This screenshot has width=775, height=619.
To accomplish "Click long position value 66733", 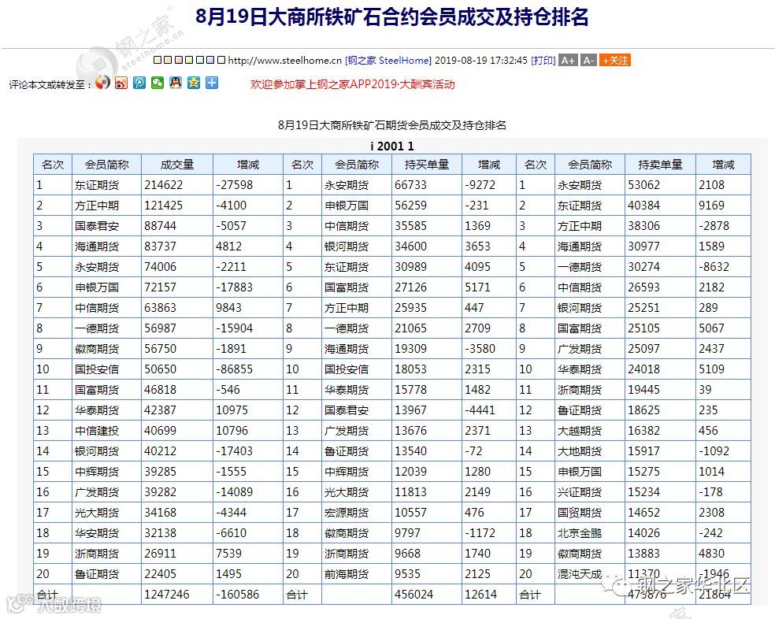I will (410, 185).
